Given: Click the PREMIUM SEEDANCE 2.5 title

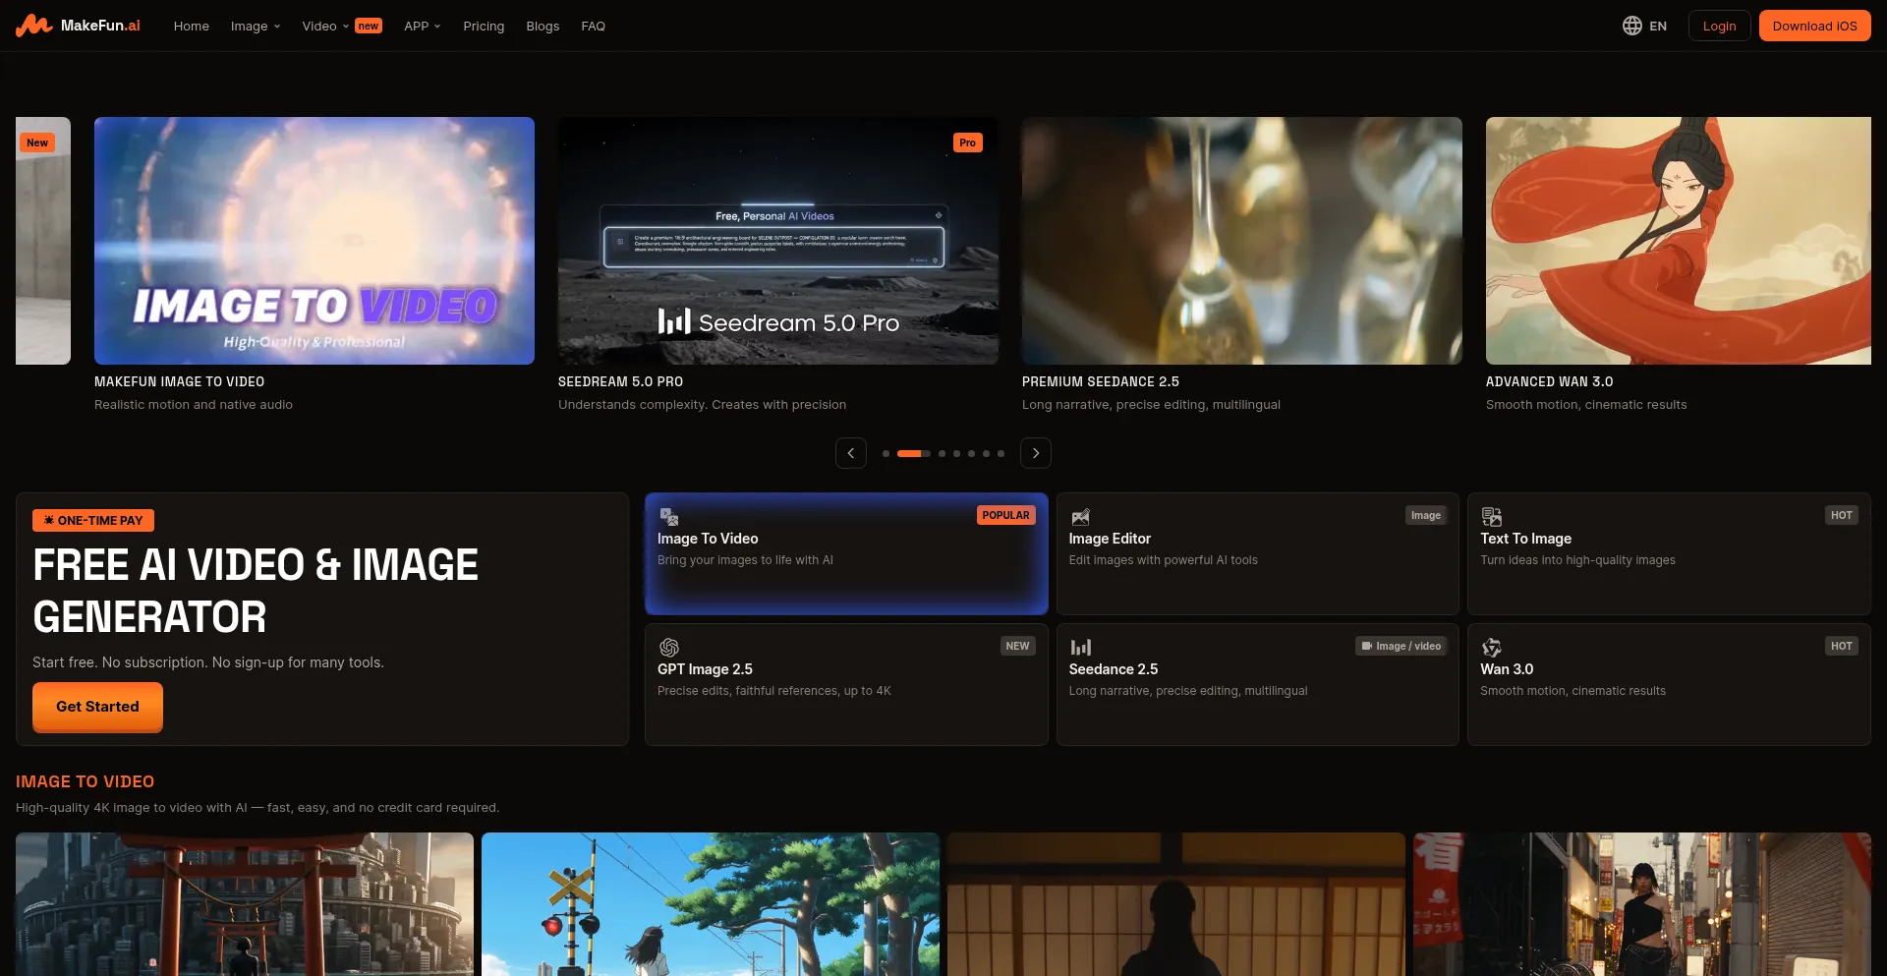Looking at the screenshot, I should (x=1101, y=381).
